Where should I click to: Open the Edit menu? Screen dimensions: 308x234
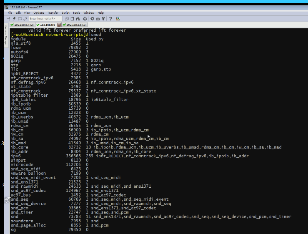point(18,13)
